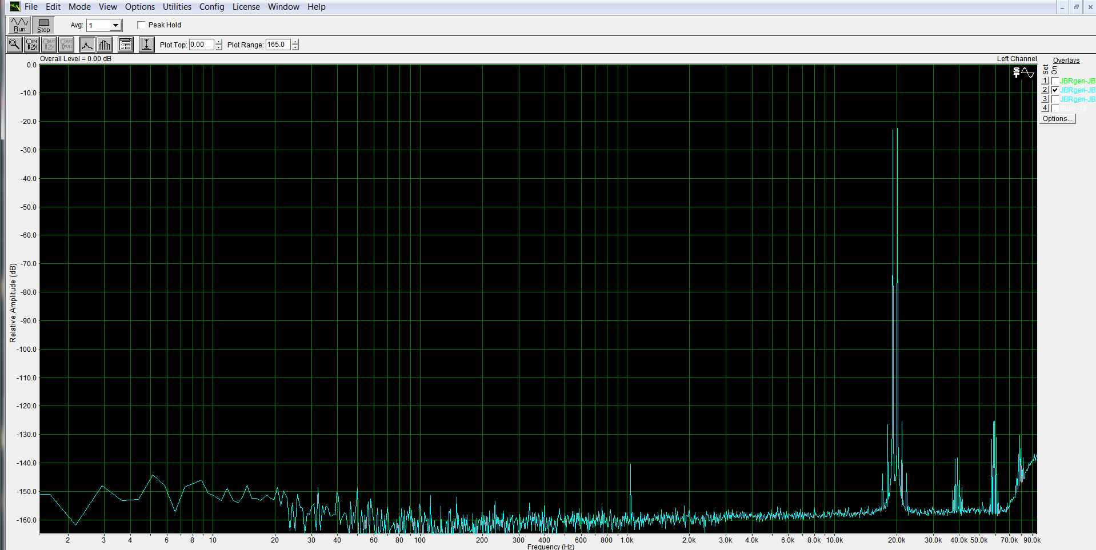Viewport: 1096px width, 550px height.
Task: Click the zoom IN 2X icon
Action: pyautogui.click(x=31, y=44)
